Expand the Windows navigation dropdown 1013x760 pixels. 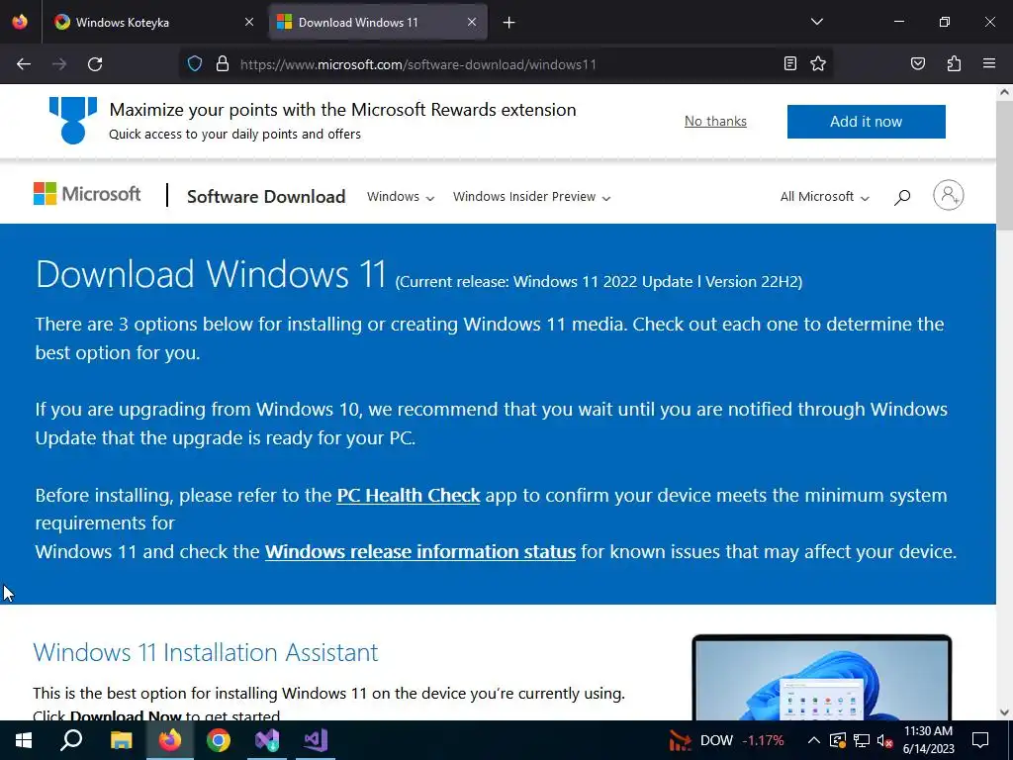[x=401, y=197]
